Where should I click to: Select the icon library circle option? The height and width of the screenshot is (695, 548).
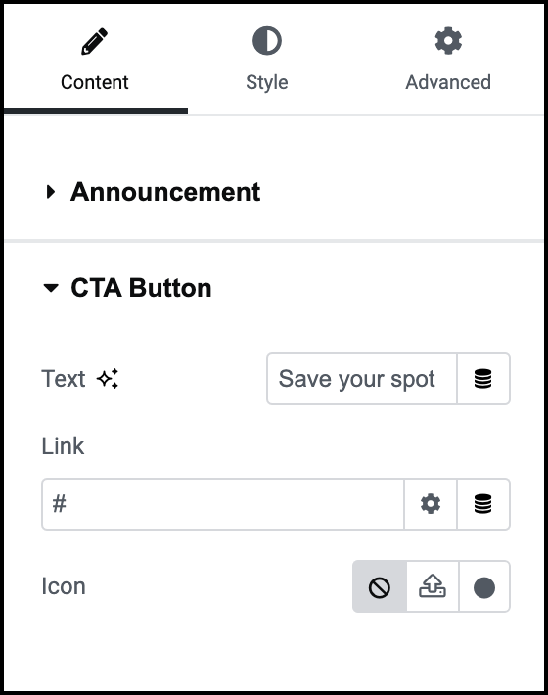click(x=484, y=587)
